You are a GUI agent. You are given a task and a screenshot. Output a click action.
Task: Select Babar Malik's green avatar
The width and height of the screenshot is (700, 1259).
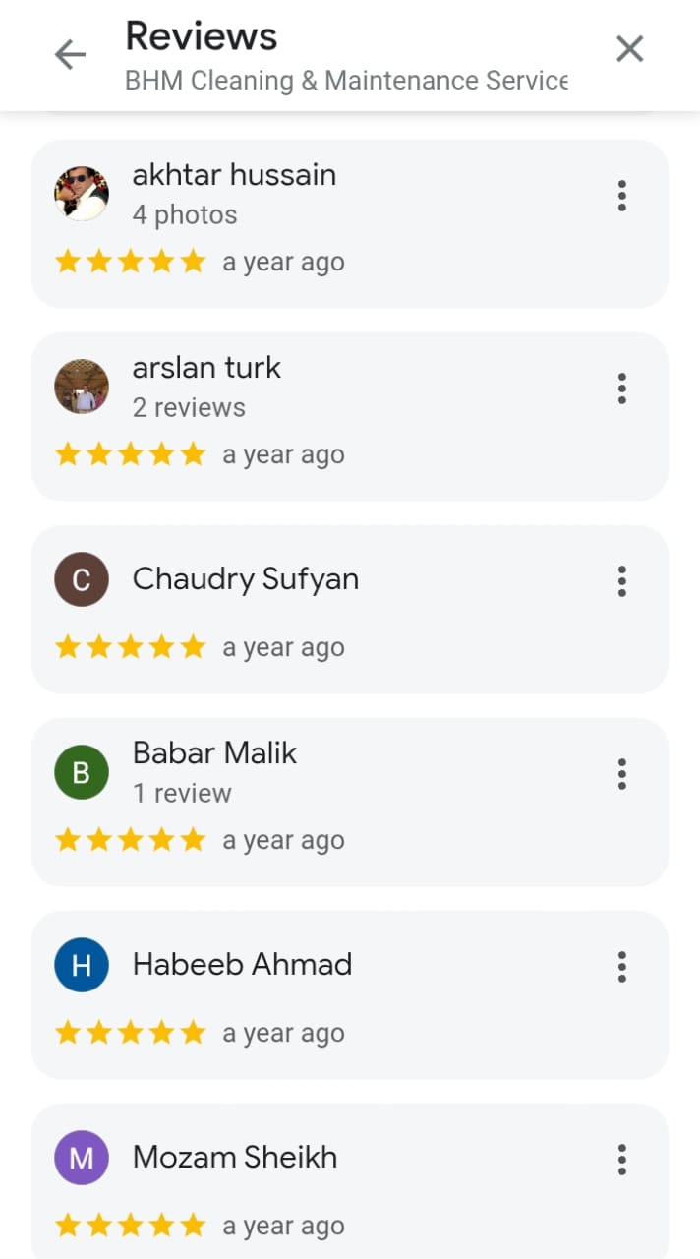[x=81, y=772]
